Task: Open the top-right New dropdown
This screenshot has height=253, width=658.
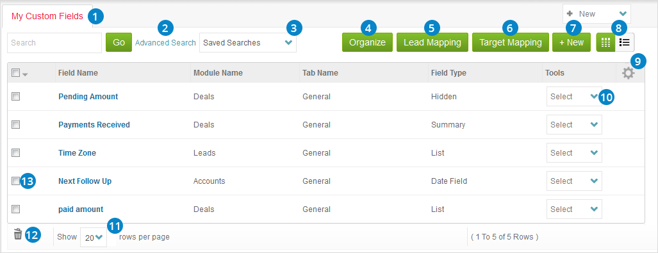Action: (x=596, y=14)
